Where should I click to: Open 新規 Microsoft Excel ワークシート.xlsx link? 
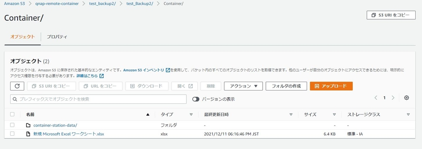point(69,134)
